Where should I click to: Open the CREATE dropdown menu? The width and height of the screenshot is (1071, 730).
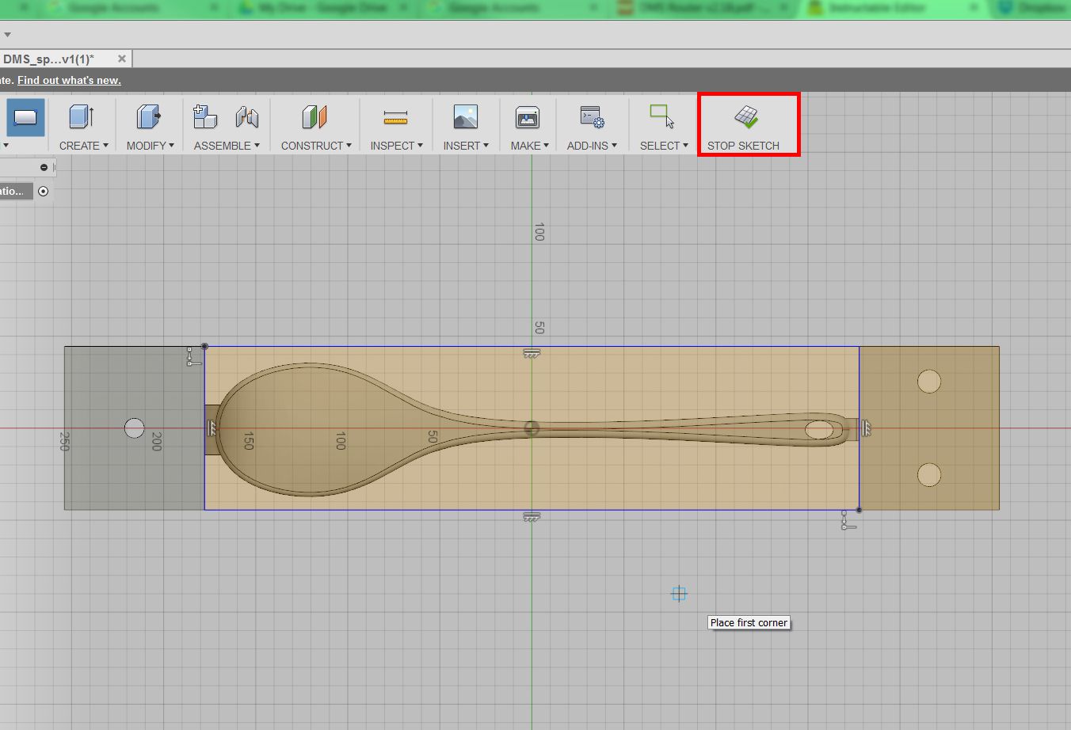click(83, 146)
